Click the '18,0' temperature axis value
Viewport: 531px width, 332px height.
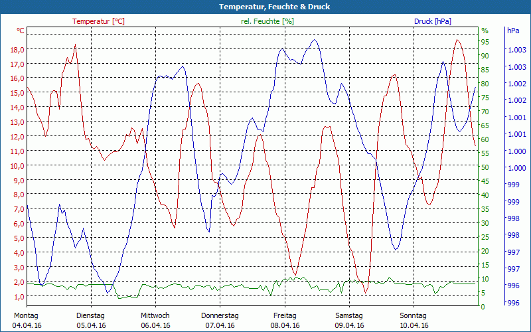[17, 49]
